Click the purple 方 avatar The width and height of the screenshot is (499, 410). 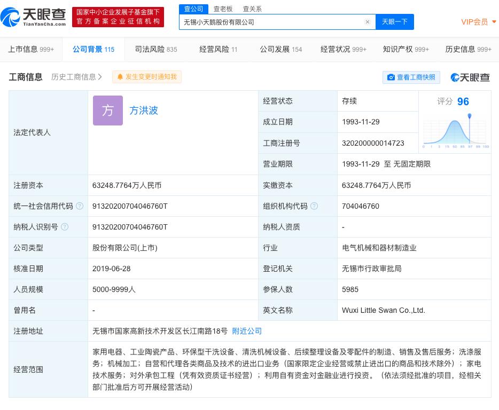pos(108,111)
